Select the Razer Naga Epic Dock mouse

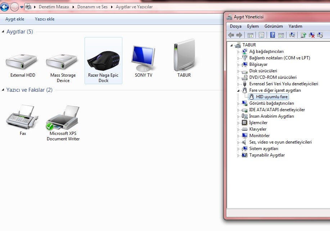103,60
